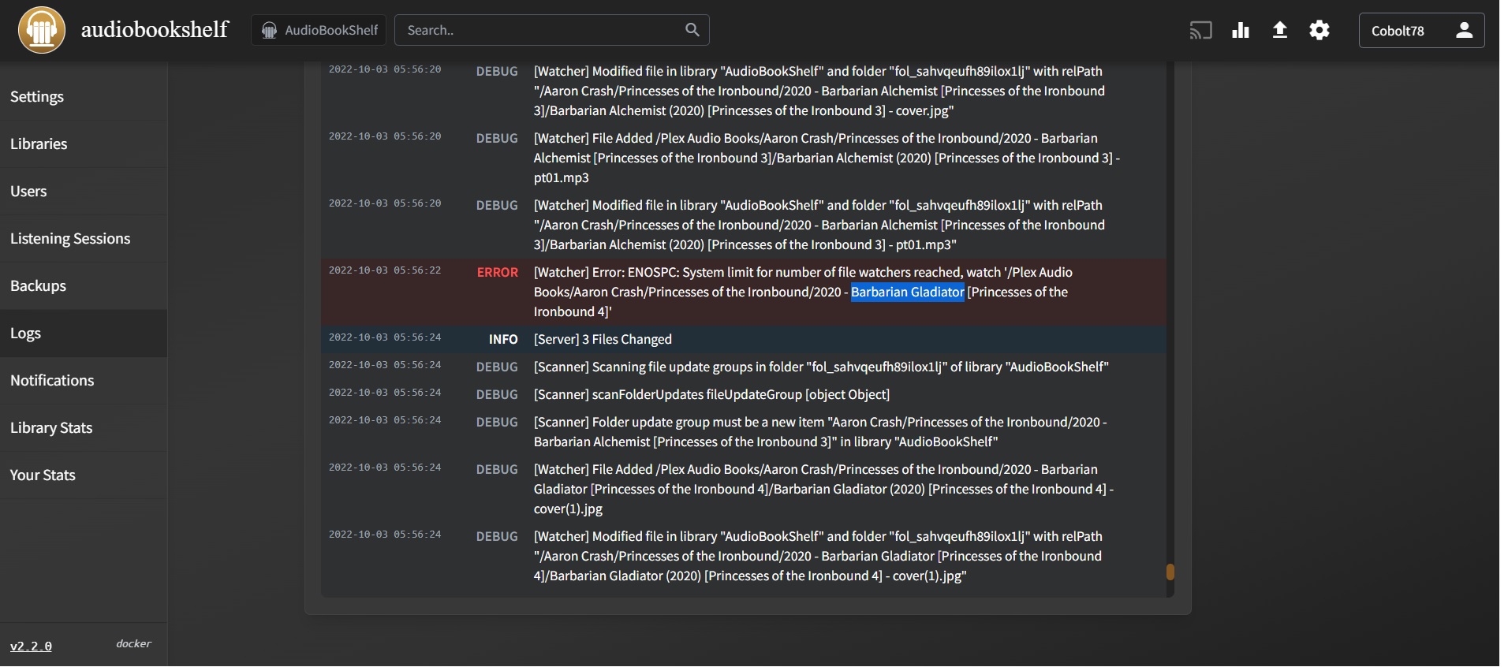Click the user profile silhouette icon
Viewport: 1508px width, 667px height.
pyautogui.click(x=1464, y=30)
